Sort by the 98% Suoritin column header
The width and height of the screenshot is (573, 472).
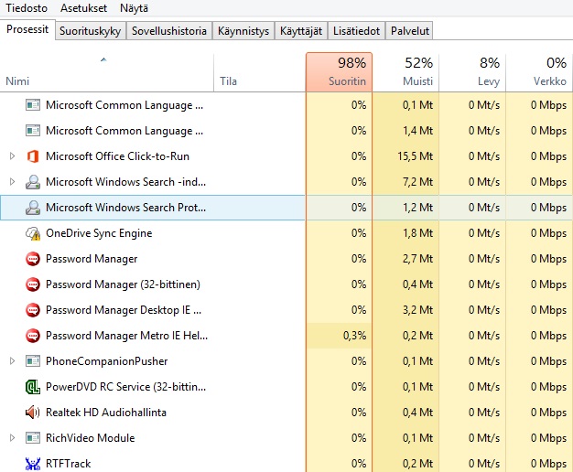point(339,72)
